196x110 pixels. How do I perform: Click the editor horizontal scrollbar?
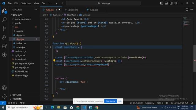[x=113, y=100]
